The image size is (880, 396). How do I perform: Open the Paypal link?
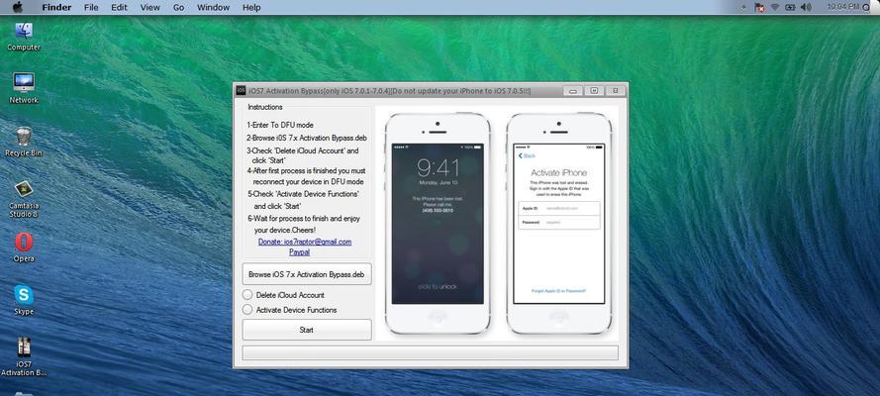299,252
